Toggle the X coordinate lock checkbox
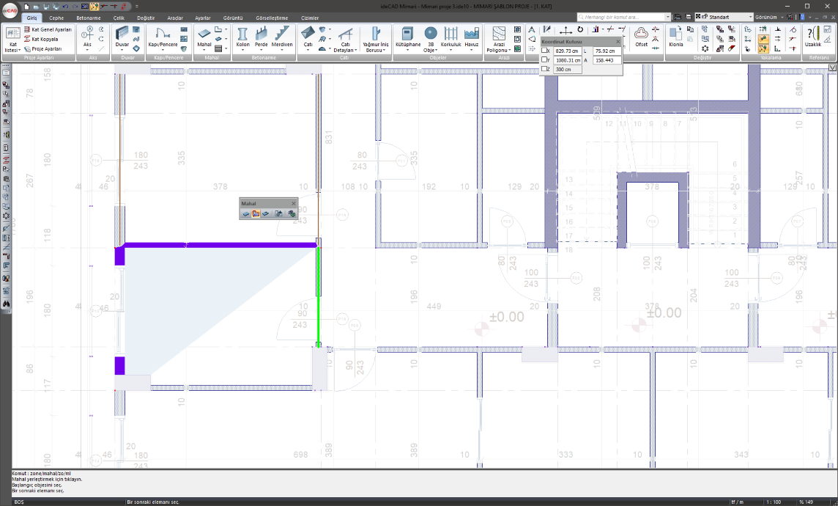The image size is (838, 506). point(545,51)
